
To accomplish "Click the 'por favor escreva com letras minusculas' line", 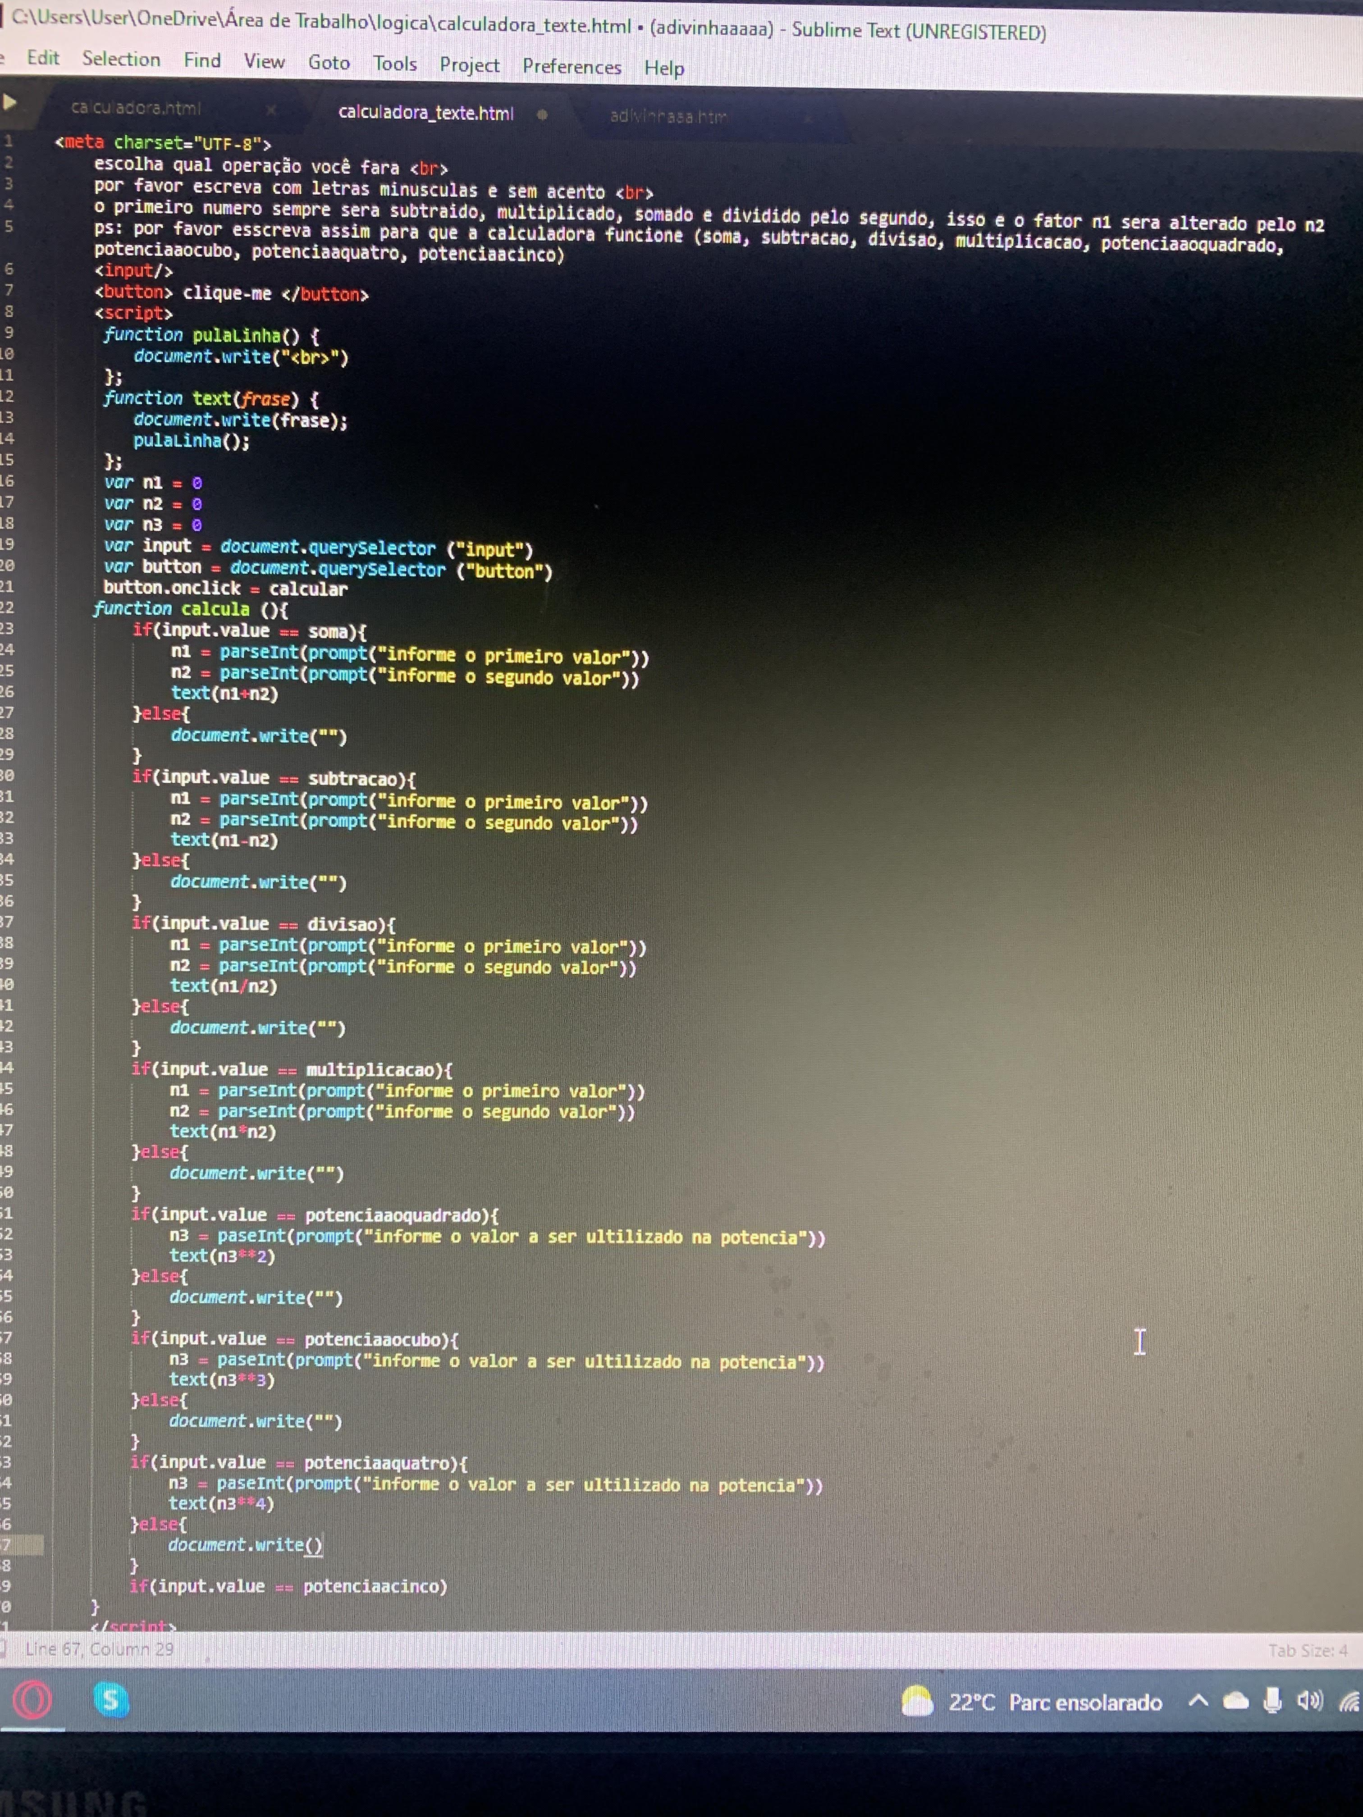I will [x=374, y=190].
